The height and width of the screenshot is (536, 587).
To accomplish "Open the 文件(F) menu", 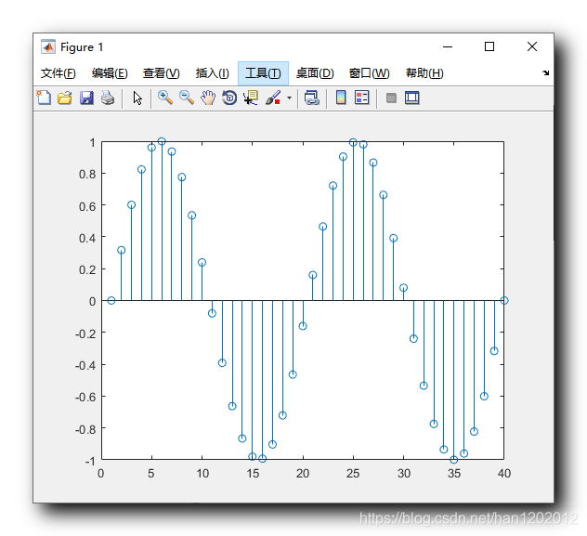I will pyautogui.click(x=58, y=73).
